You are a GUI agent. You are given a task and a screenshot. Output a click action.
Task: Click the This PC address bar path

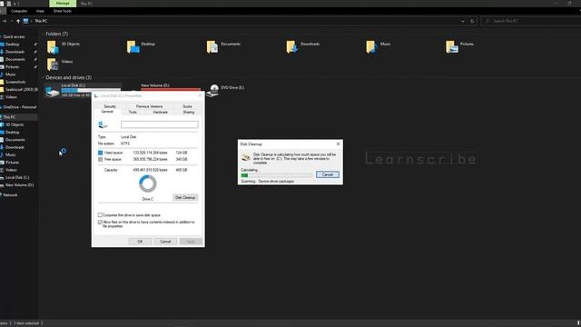click(x=41, y=21)
